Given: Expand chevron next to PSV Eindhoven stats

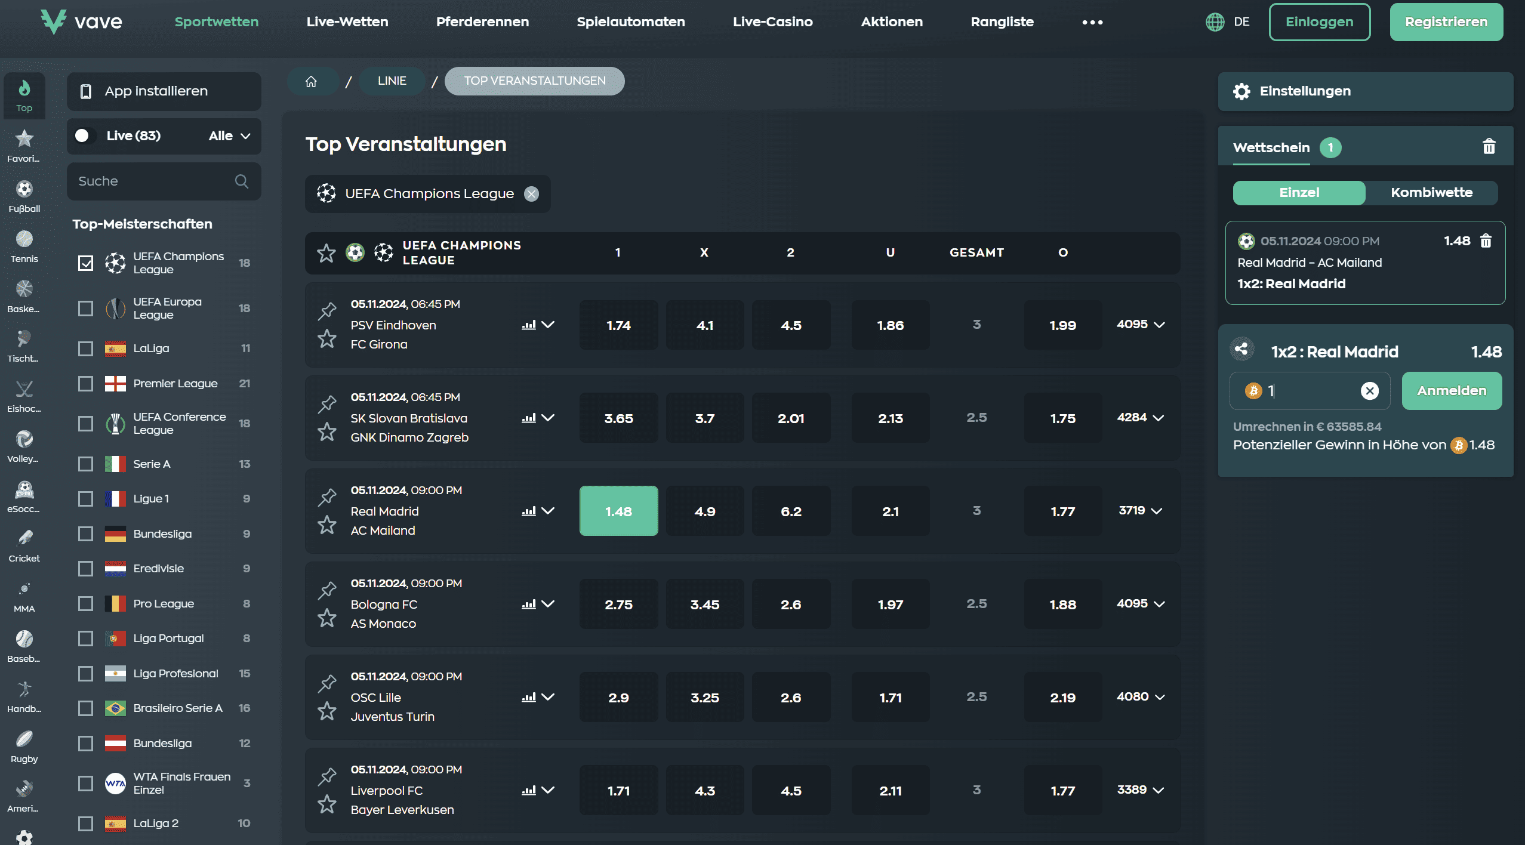Looking at the screenshot, I should (x=548, y=325).
